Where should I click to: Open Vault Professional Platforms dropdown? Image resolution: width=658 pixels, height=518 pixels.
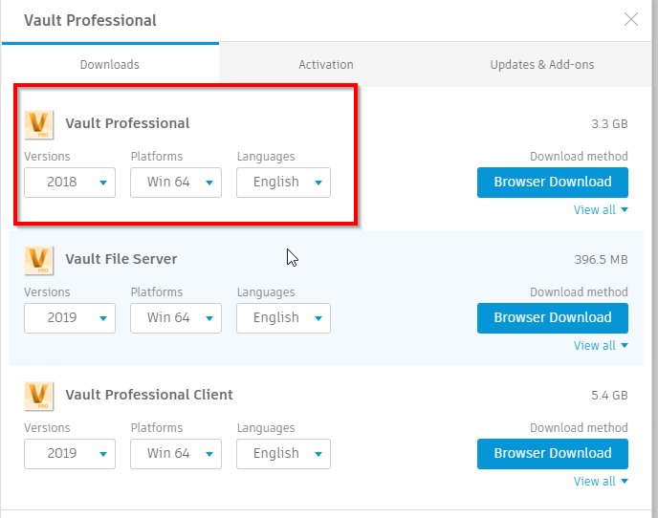[176, 183]
